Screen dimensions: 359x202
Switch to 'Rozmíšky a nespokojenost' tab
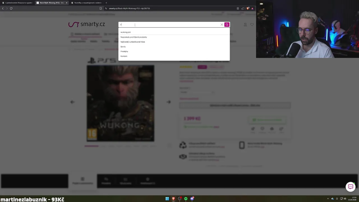tap(86, 3)
